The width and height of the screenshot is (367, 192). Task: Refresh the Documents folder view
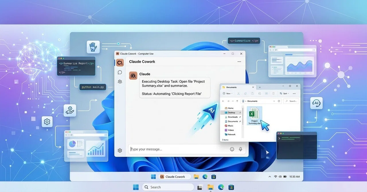(x=279, y=101)
